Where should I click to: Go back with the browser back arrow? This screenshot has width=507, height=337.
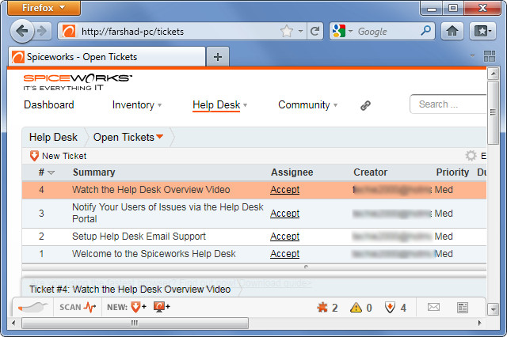21,32
